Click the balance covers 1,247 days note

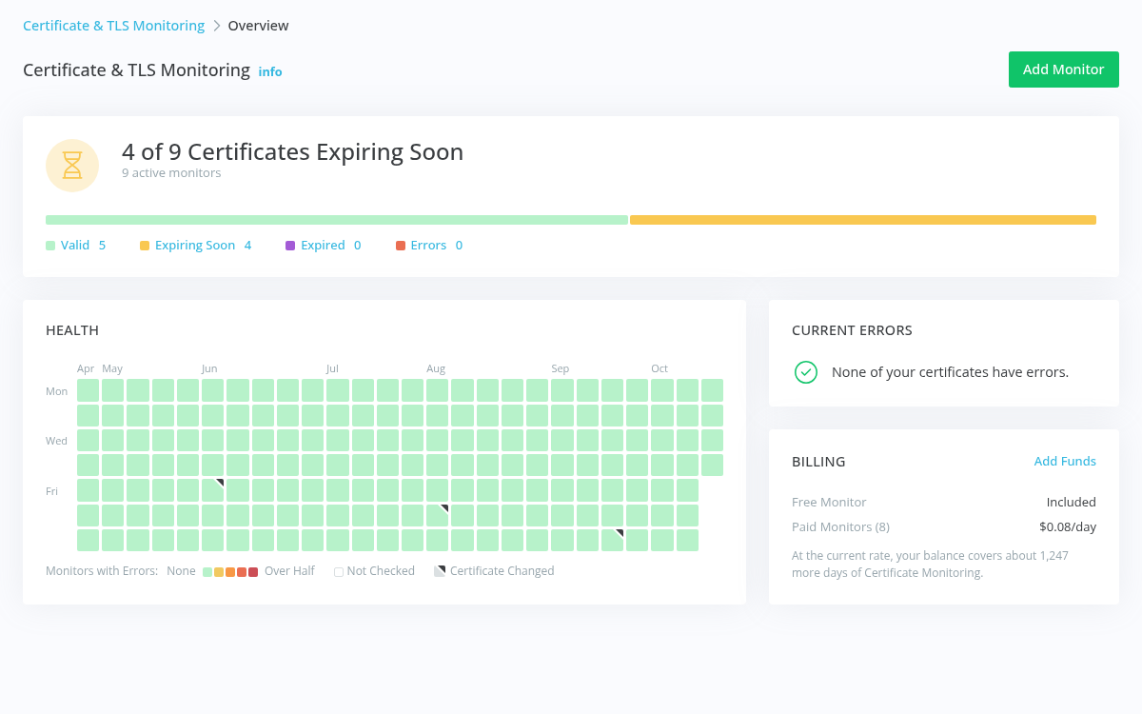pyautogui.click(x=930, y=564)
